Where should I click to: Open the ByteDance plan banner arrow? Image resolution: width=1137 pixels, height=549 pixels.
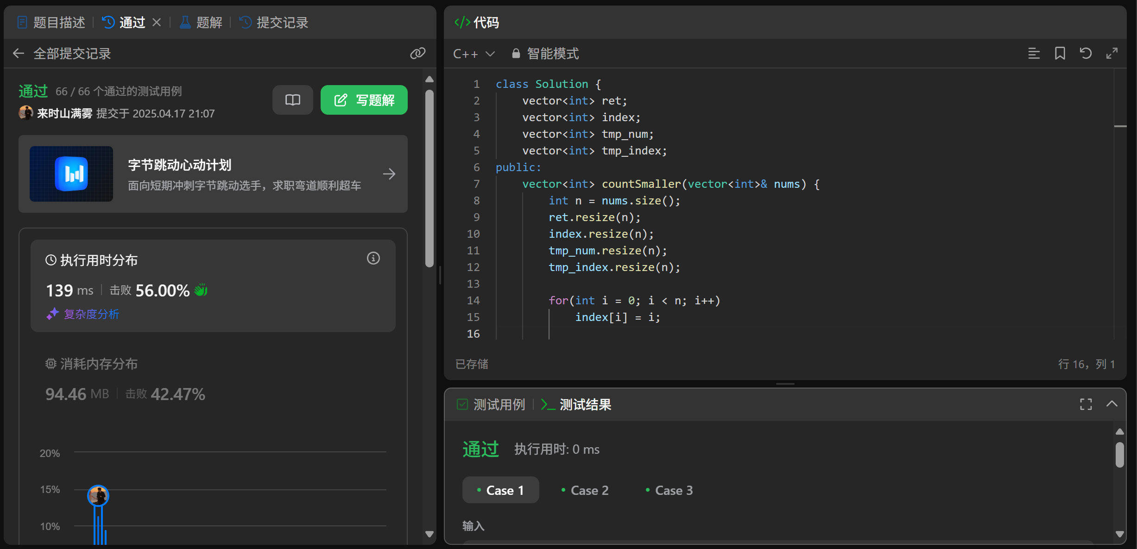coord(389,174)
